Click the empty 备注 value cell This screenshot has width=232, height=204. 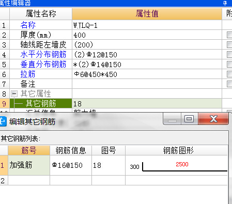click(147, 84)
